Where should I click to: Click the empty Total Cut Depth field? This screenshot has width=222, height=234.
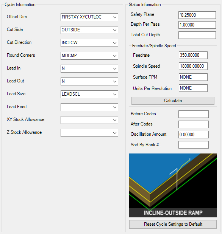point(197,35)
